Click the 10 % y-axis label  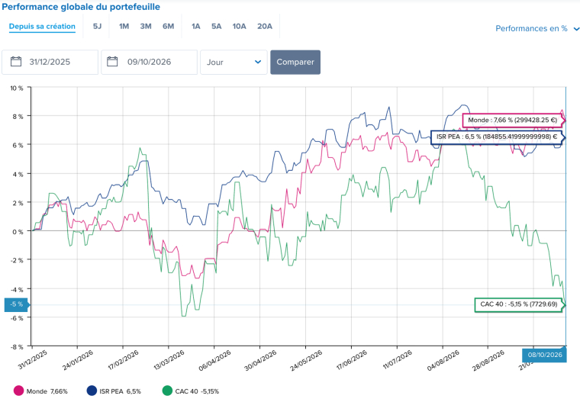pos(17,88)
